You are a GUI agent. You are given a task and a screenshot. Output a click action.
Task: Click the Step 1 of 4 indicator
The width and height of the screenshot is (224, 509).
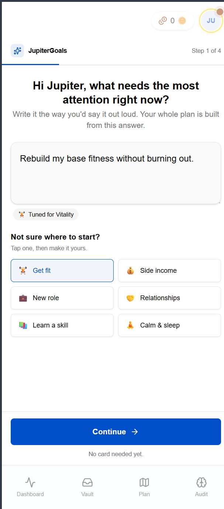coord(206,51)
